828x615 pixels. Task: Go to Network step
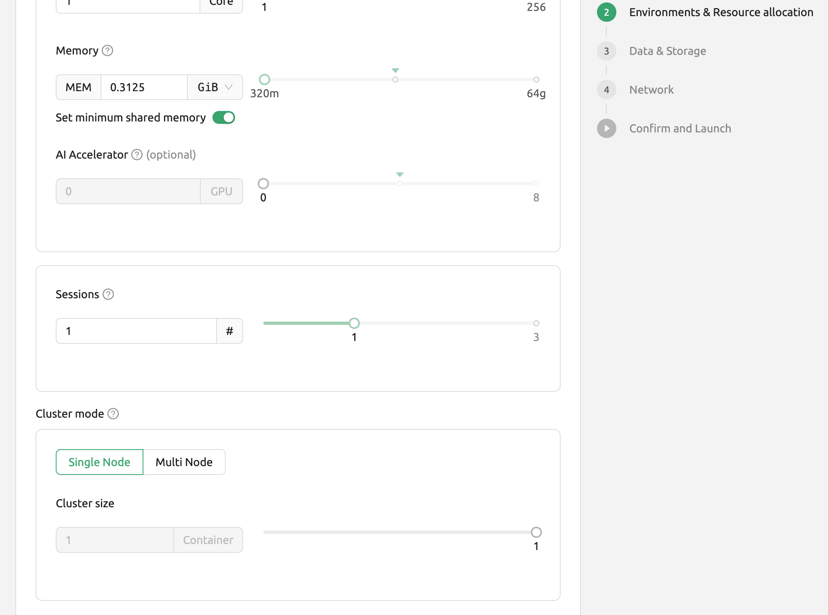click(651, 90)
